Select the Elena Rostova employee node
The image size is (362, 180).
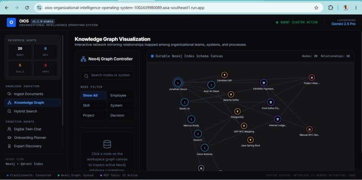204,148
